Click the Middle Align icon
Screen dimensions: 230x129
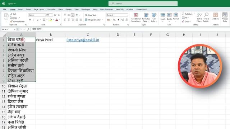69,15
